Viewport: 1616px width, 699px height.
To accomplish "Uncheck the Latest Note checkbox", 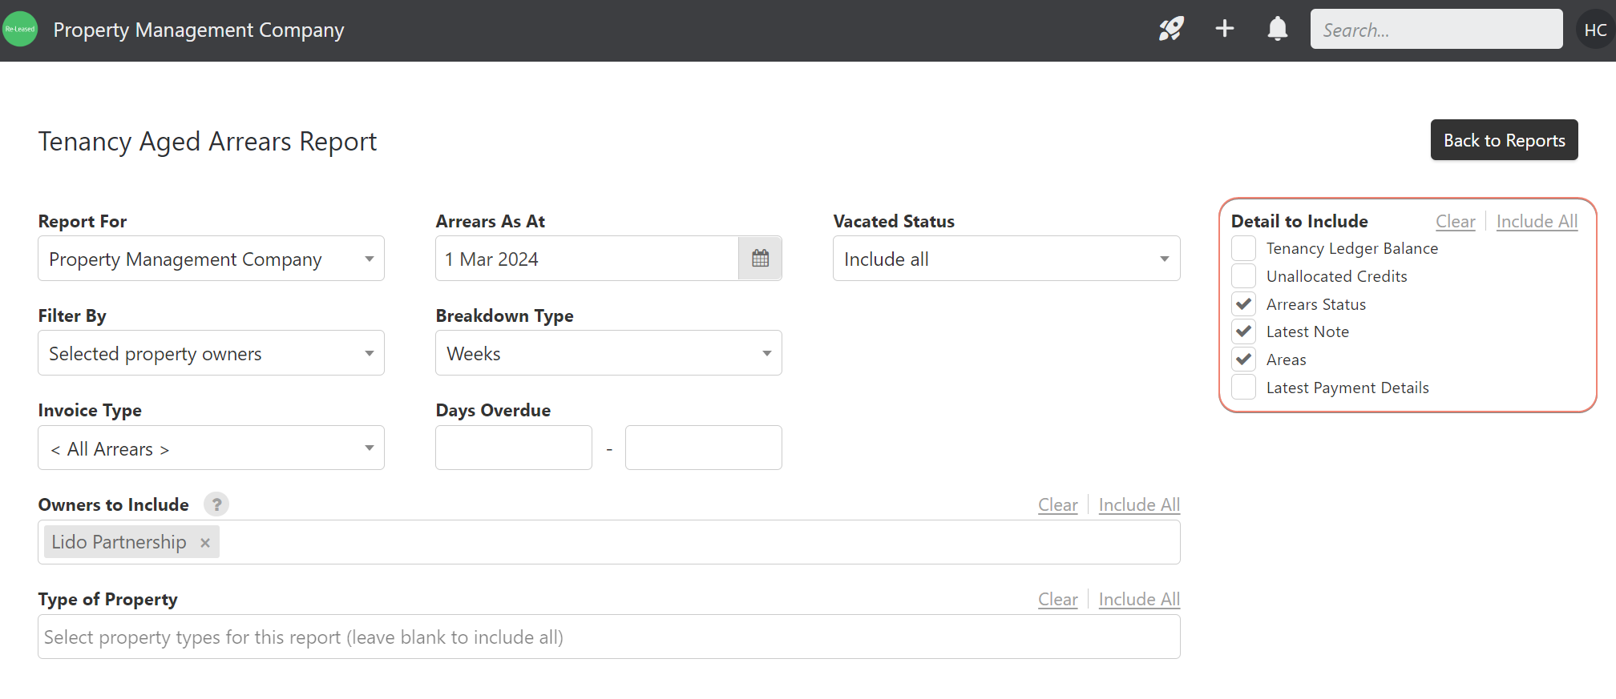I will click(x=1243, y=331).
